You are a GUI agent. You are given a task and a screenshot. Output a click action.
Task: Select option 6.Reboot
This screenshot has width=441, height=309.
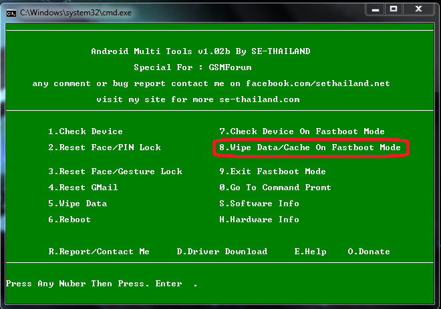tap(69, 220)
